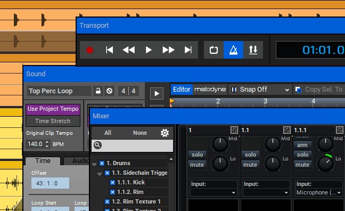The width and height of the screenshot is (345, 211).
Task: Rewind playback in Transport panel
Action: tap(129, 50)
